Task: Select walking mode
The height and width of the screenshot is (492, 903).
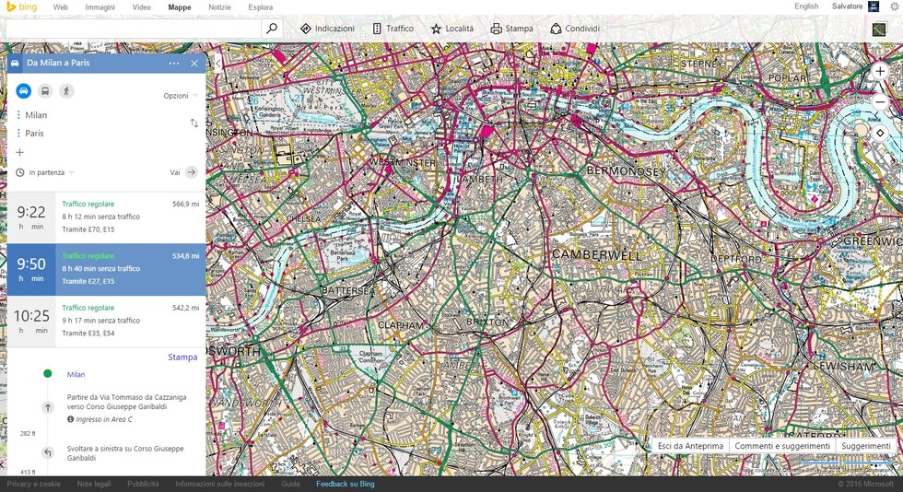Action: pos(66,91)
